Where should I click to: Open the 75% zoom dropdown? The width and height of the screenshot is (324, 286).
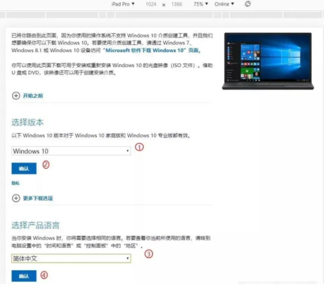pyautogui.click(x=201, y=4)
